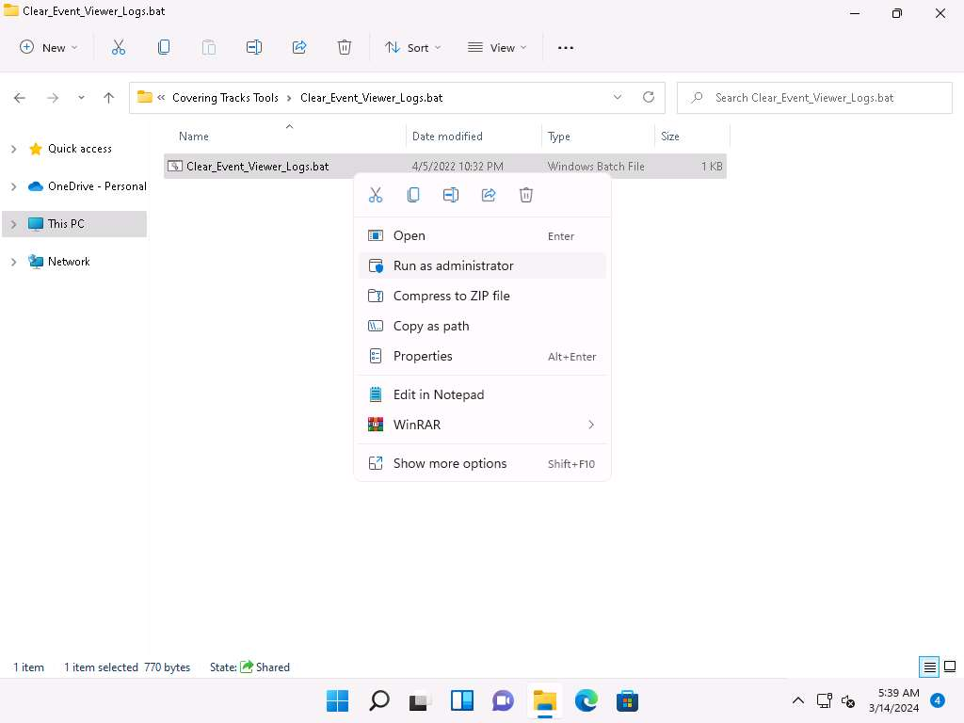Click the Copy icon in context menu

pyautogui.click(x=413, y=195)
